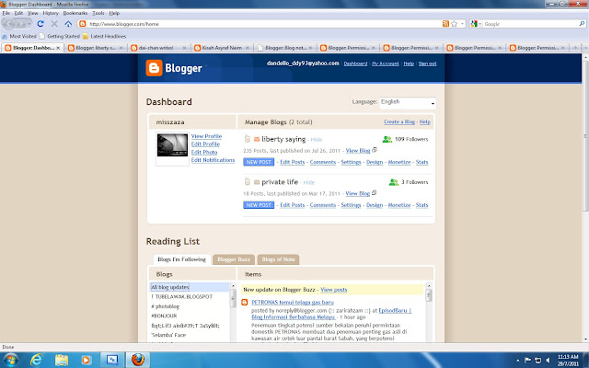Click the RSS feed icon in address bar
Viewport: 589px width, 368px height.
pos(445,24)
